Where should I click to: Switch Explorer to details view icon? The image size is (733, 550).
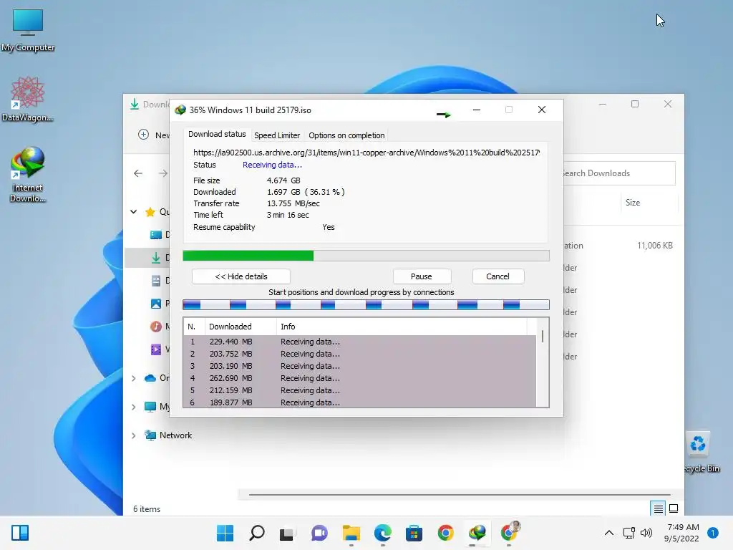coord(659,508)
